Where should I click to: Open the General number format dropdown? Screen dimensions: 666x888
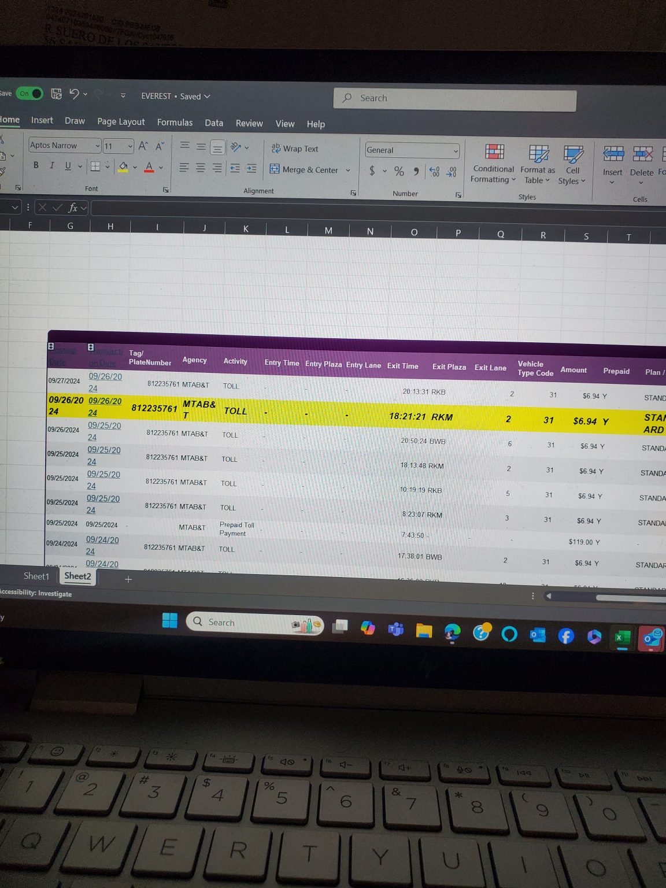click(455, 151)
